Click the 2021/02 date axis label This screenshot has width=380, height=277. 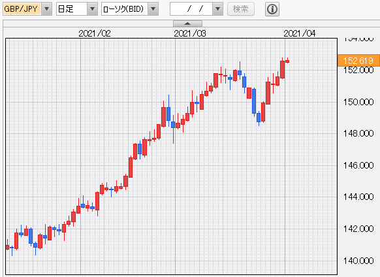95,33
